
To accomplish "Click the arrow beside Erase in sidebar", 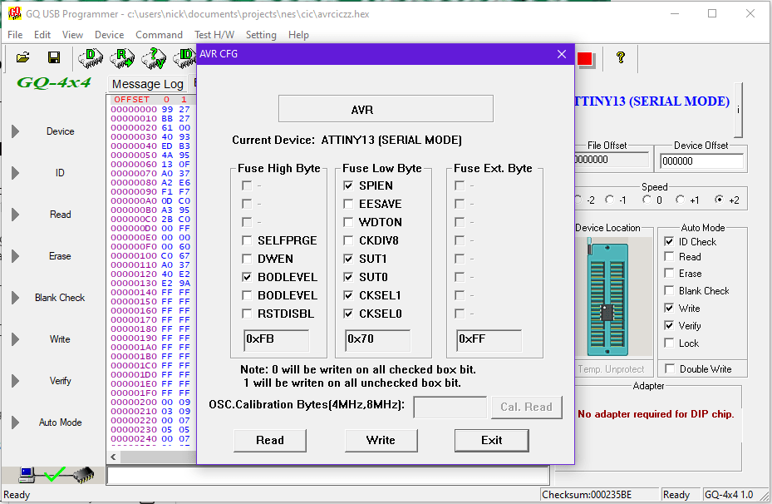I will (15, 256).
